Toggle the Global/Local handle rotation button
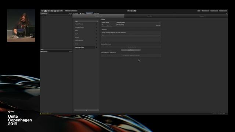Viewport: 235px width, 132px height. tap(74, 11)
